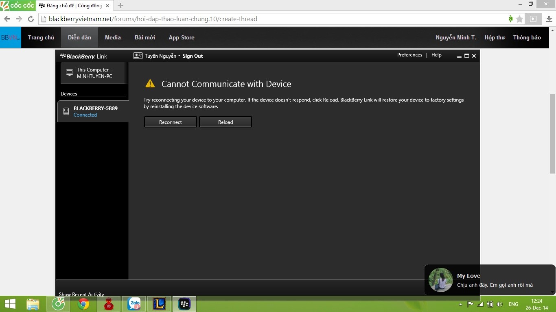Image resolution: width=556 pixels, height=312 pixels.
Task: Go to Bài mới in the navigation bar
Action: pos(145,37)
